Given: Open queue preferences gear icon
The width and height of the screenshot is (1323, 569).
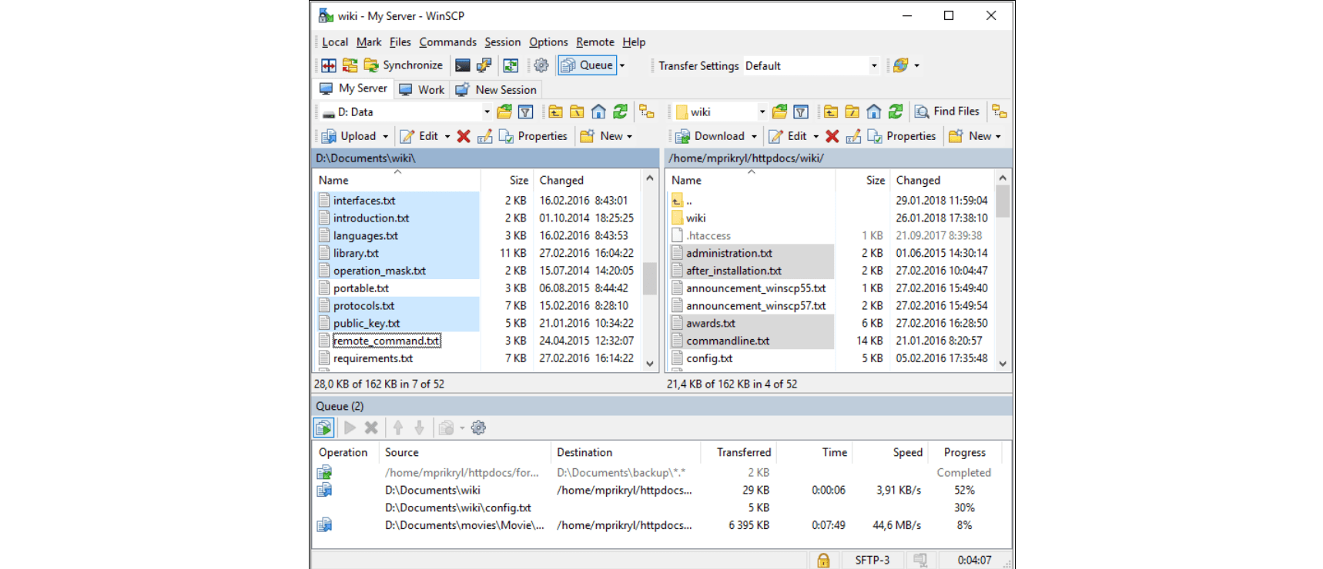Looking at the screenshot, I should coord(478,428).
